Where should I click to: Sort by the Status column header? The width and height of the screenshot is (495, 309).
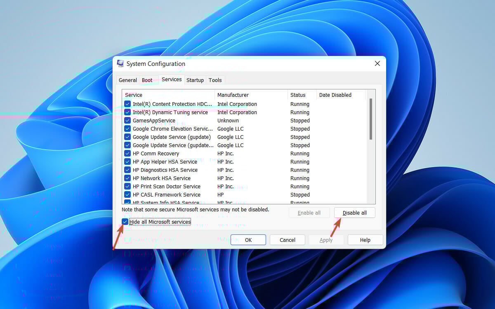(x=302, y=95)
